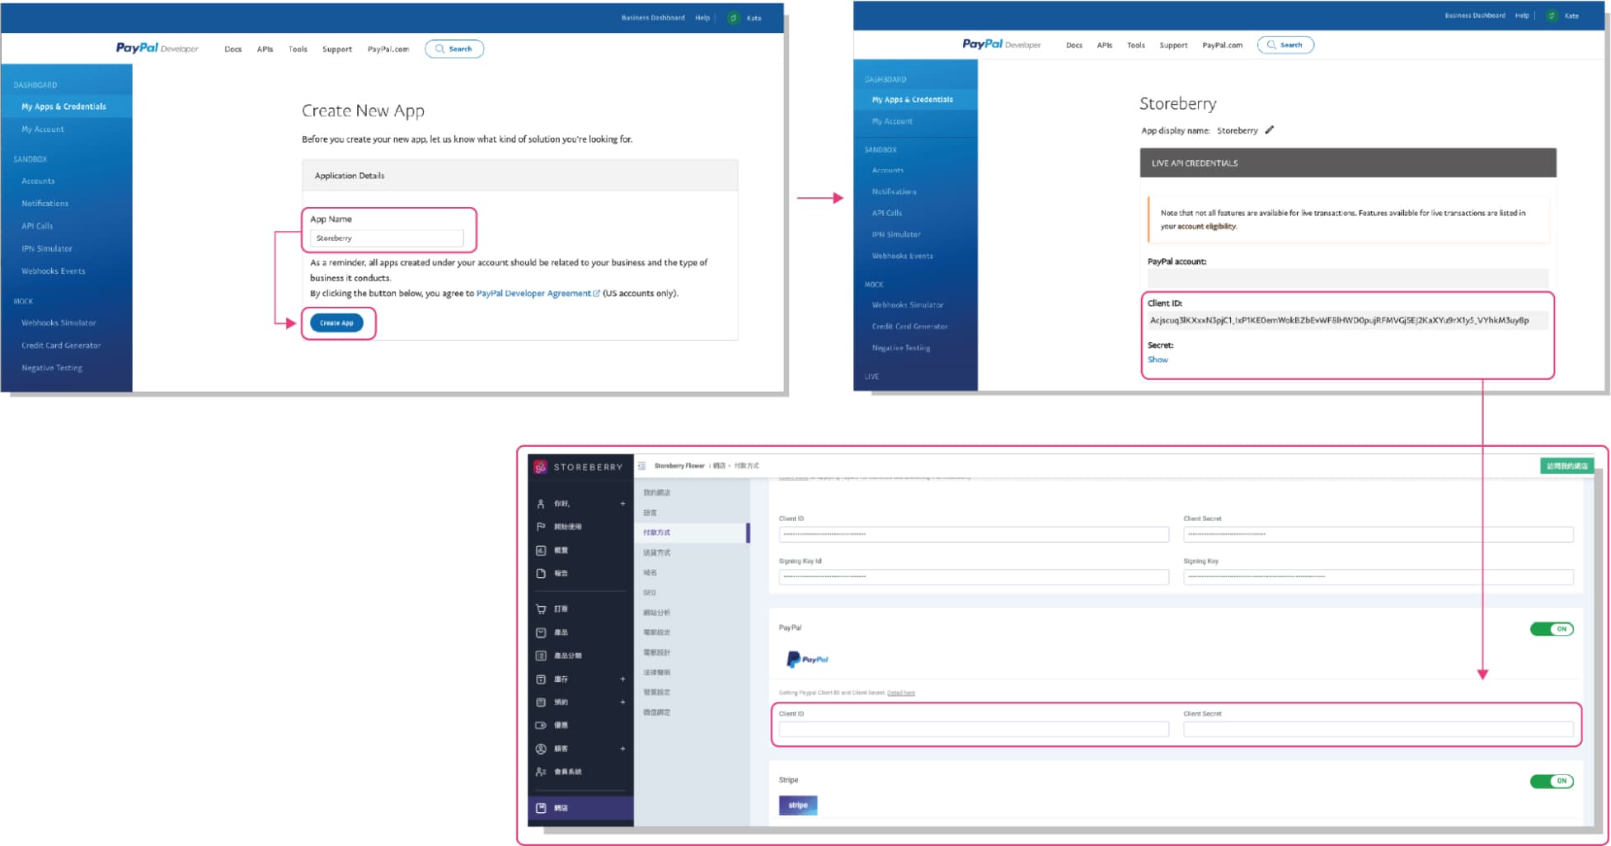1611x846 pixels.
Task: Open the reports document icon (報告)
Action: 541,573
